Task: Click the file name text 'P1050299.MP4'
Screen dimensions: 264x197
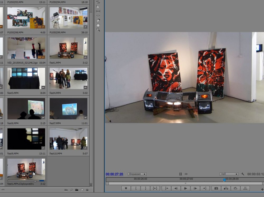Action: point(57,32)
